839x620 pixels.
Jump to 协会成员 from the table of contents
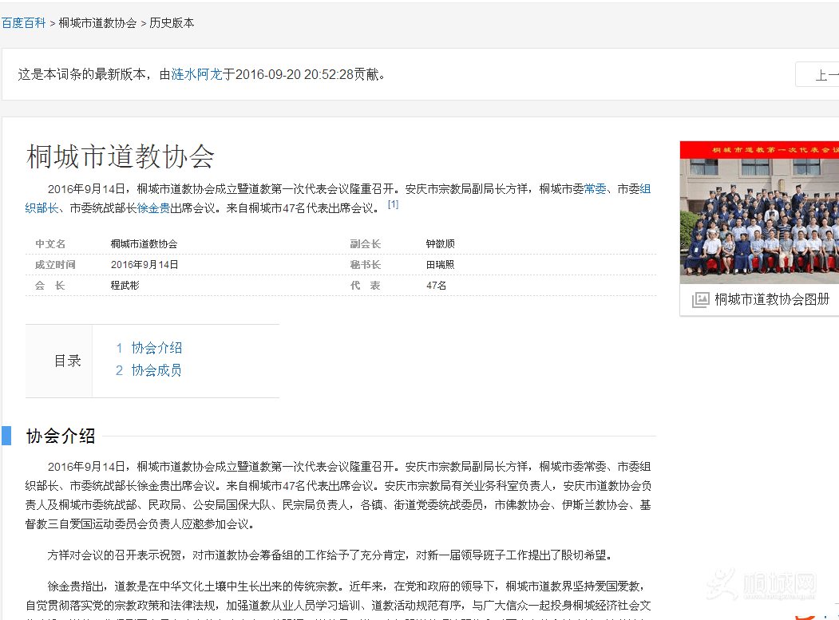pyautogui.click(x=156, y=370)
